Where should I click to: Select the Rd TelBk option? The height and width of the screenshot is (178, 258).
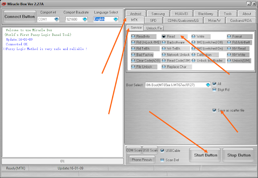(x=145, y=48)
